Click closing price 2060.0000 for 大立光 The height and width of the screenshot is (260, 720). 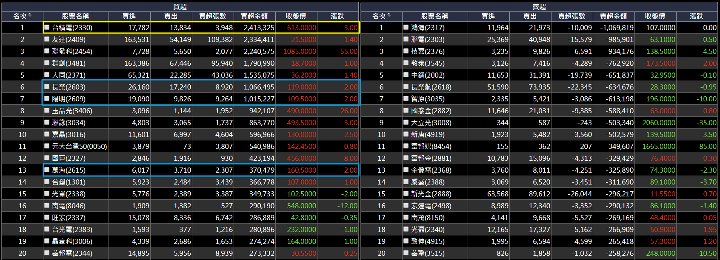pos(659,123)
